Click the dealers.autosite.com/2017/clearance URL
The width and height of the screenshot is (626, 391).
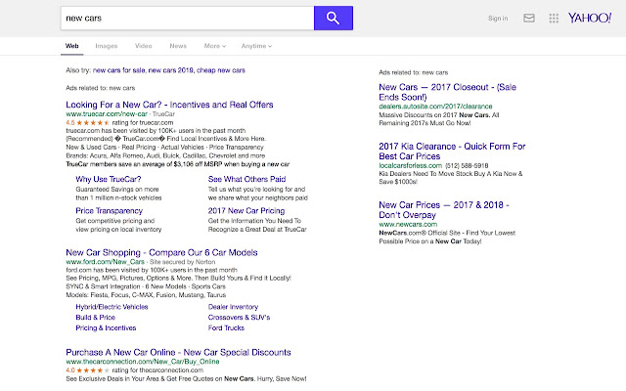[435, 107]
